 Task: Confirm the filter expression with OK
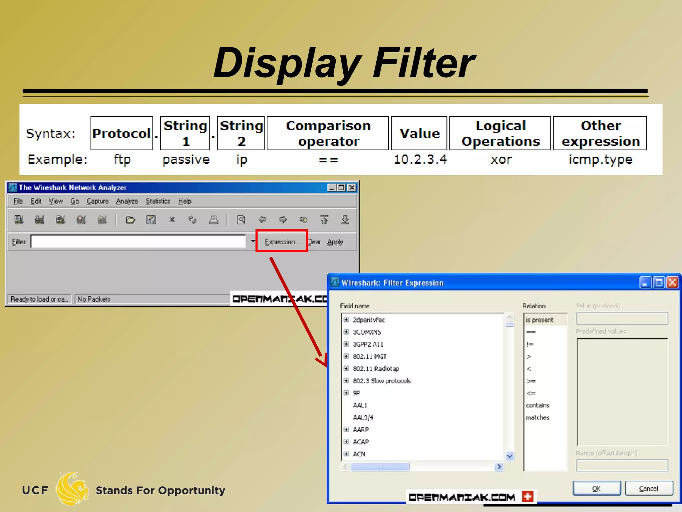tap(597, 488)
